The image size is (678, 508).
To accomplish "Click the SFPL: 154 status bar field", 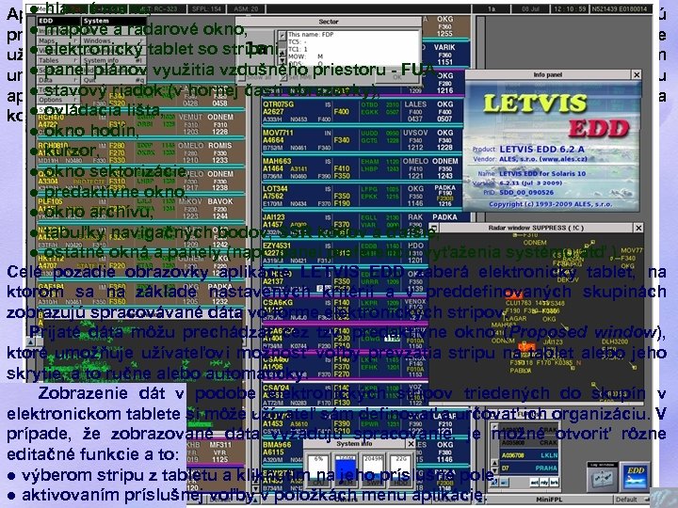I will pos(206,8).
